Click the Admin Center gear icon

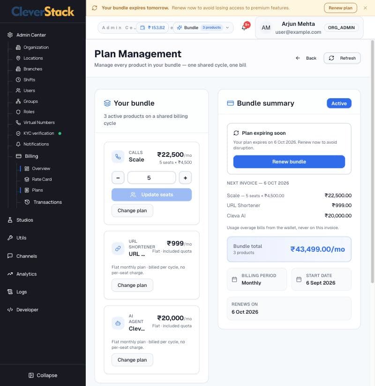coord(10,35)
